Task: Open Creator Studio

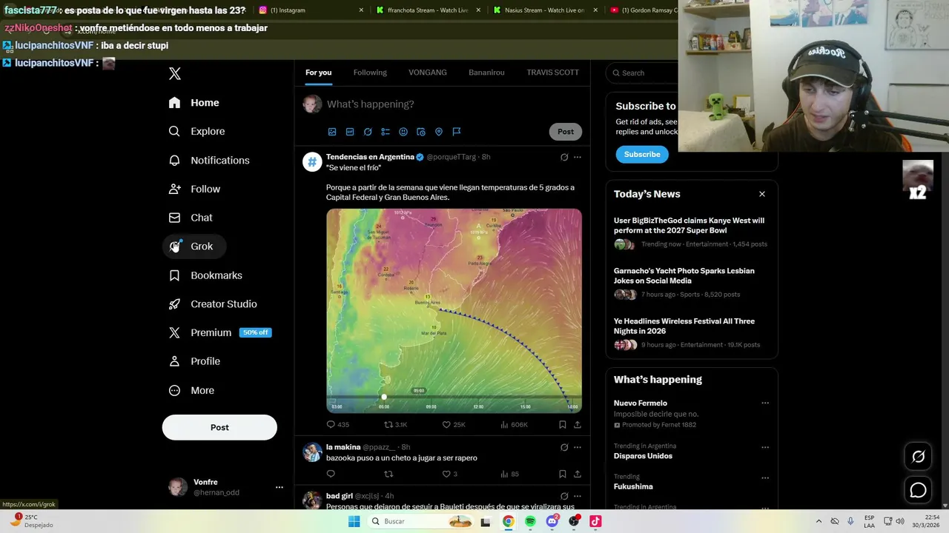Action: pyautogui.click(x=214, y=304)
